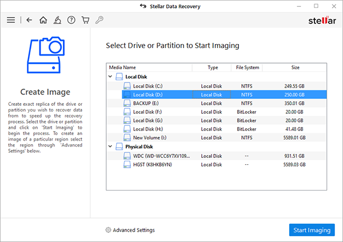Click the Start Imaging button
The height and width of the screenshot is (242, 343).
[312, 230]
